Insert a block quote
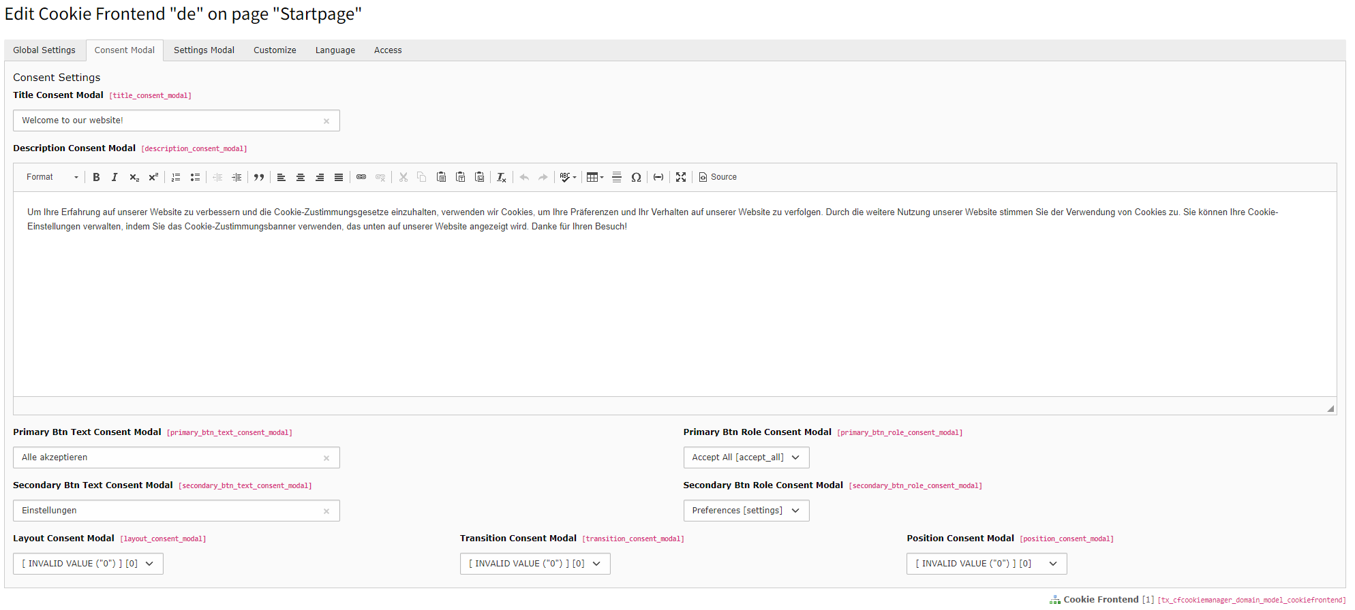The height and width of the screenshot is (610, 1355). point(259,177)
